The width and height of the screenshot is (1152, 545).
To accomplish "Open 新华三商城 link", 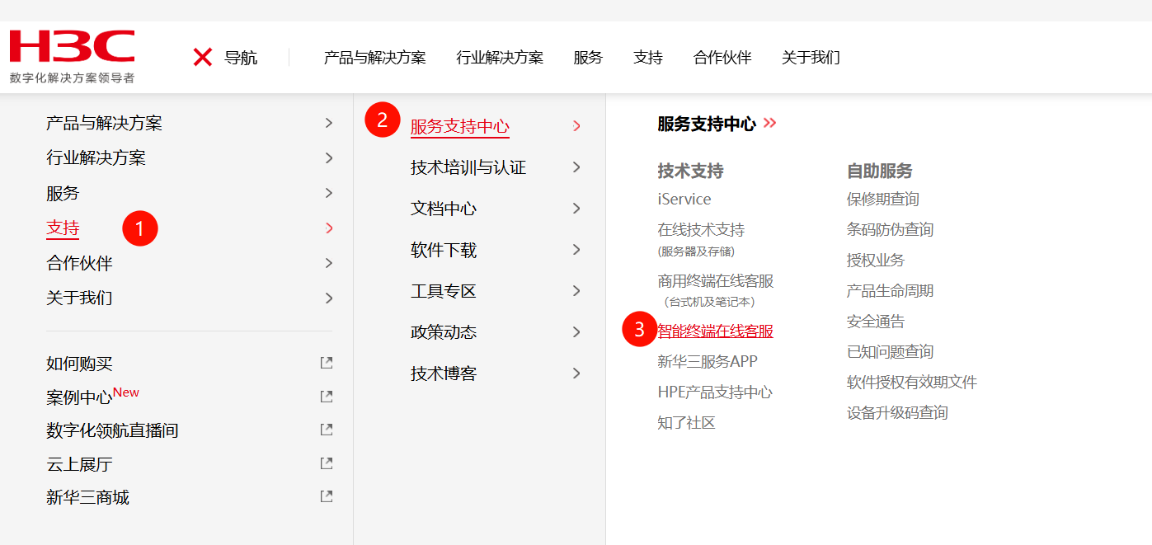I will (x=87, y=497).
